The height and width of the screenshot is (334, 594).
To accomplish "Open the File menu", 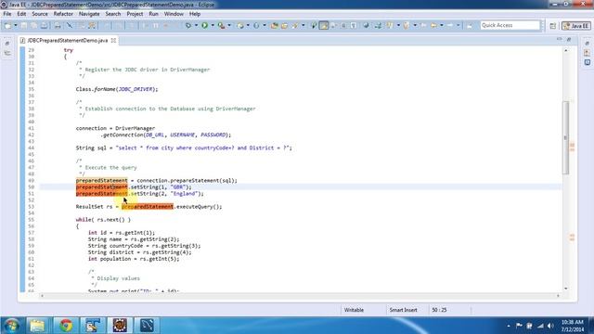I will [x=7, y=14].
